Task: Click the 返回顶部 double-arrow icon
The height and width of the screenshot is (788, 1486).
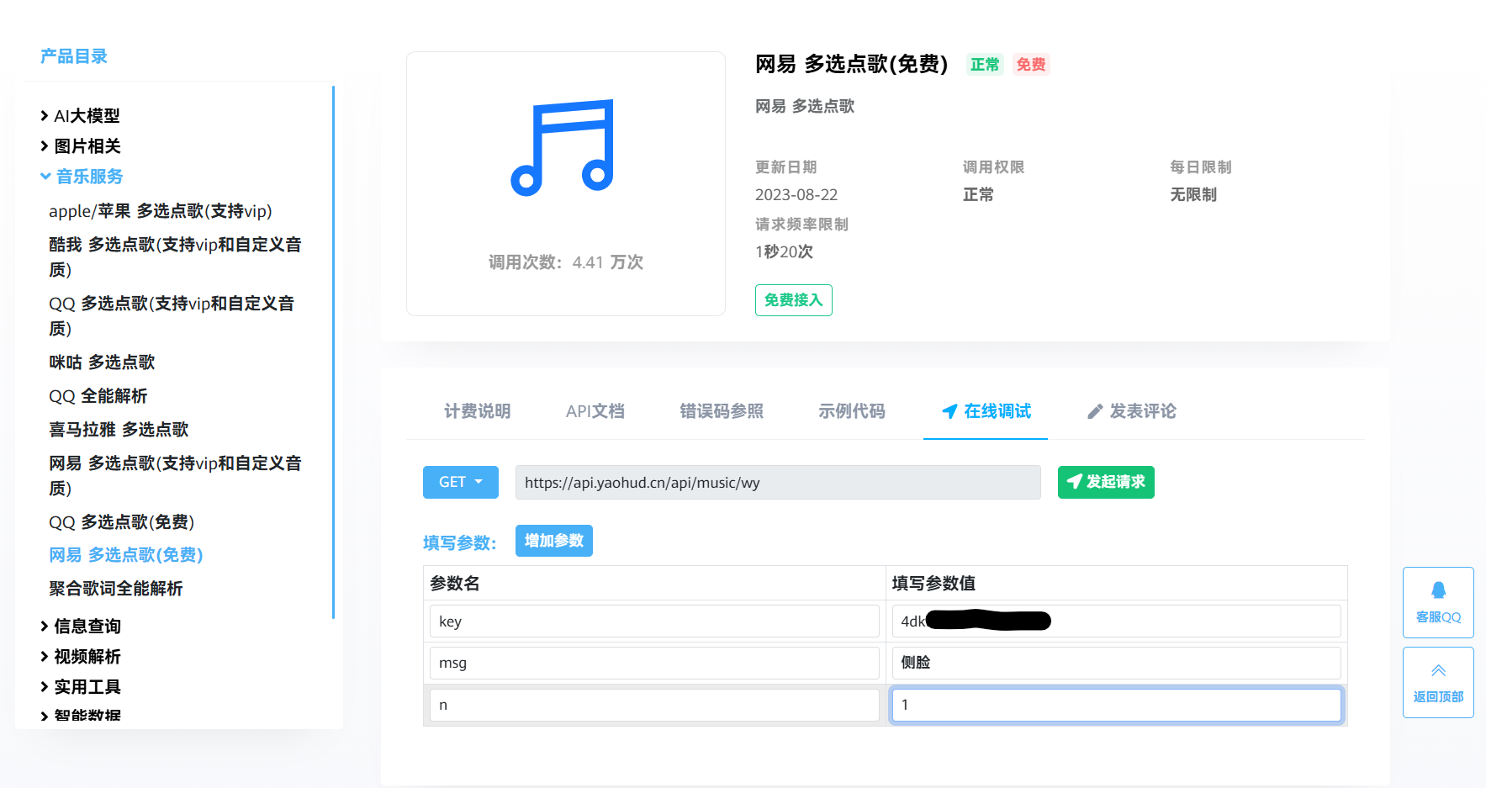Action: (x=1438, y=670)
